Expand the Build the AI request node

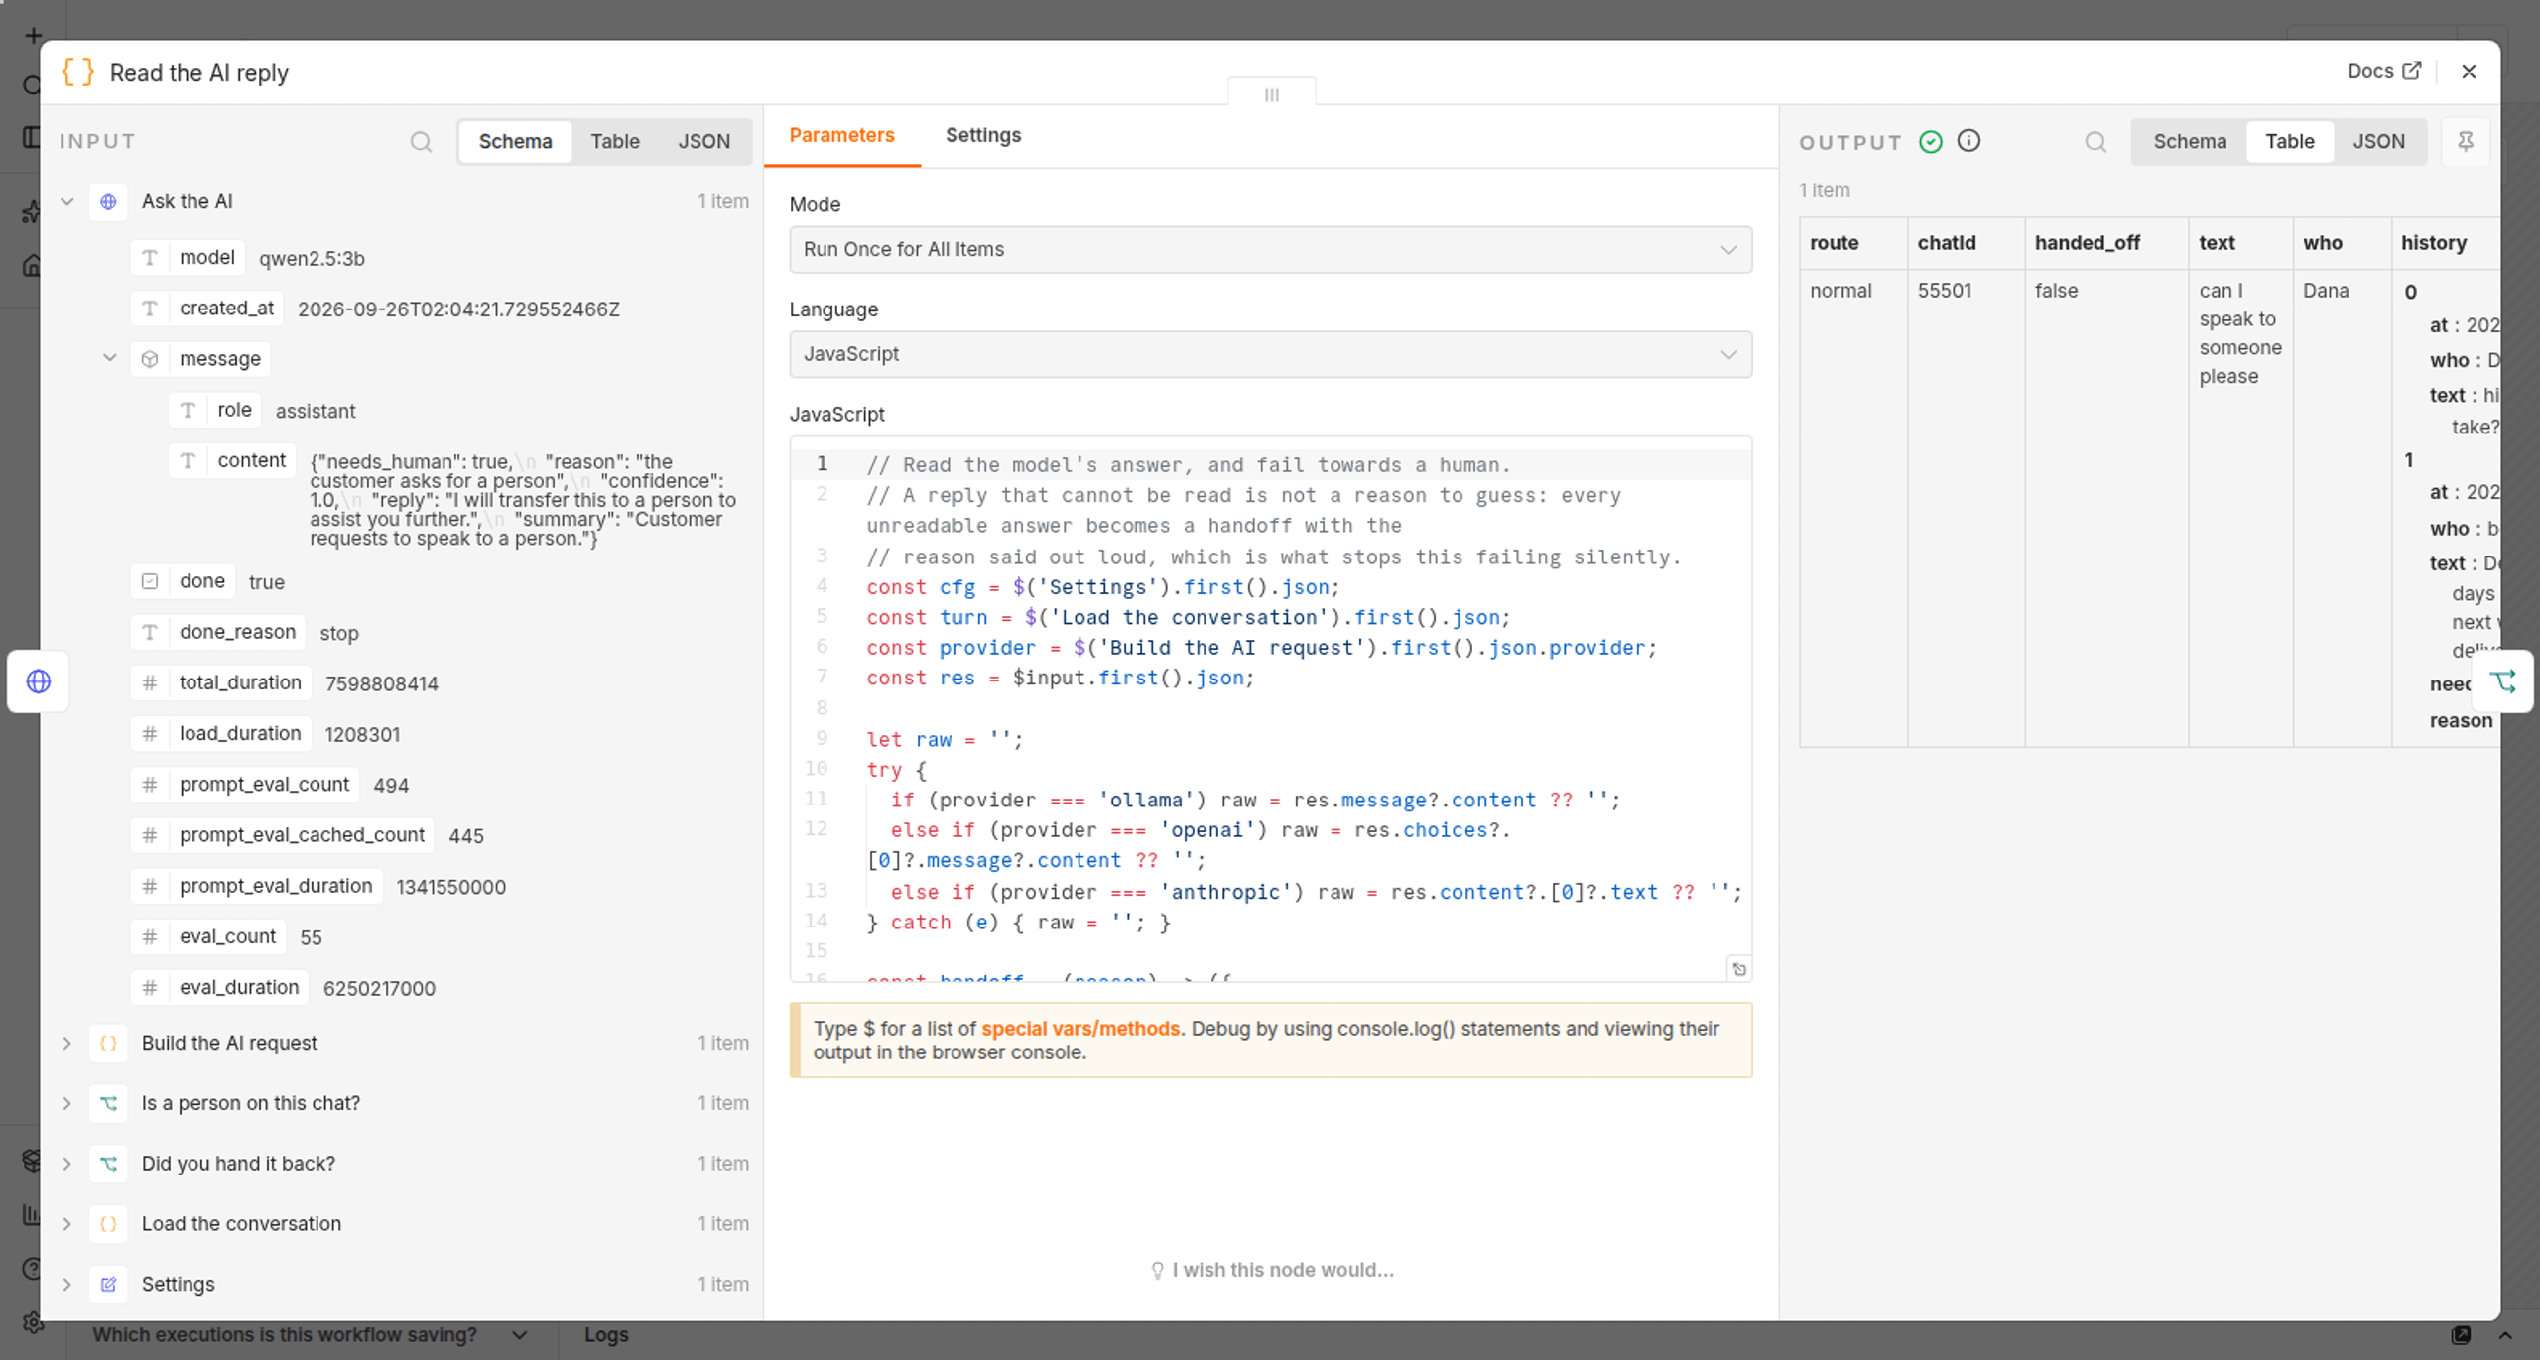click(66, 1043)
